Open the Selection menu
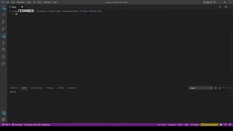 [x=21, y=2]
